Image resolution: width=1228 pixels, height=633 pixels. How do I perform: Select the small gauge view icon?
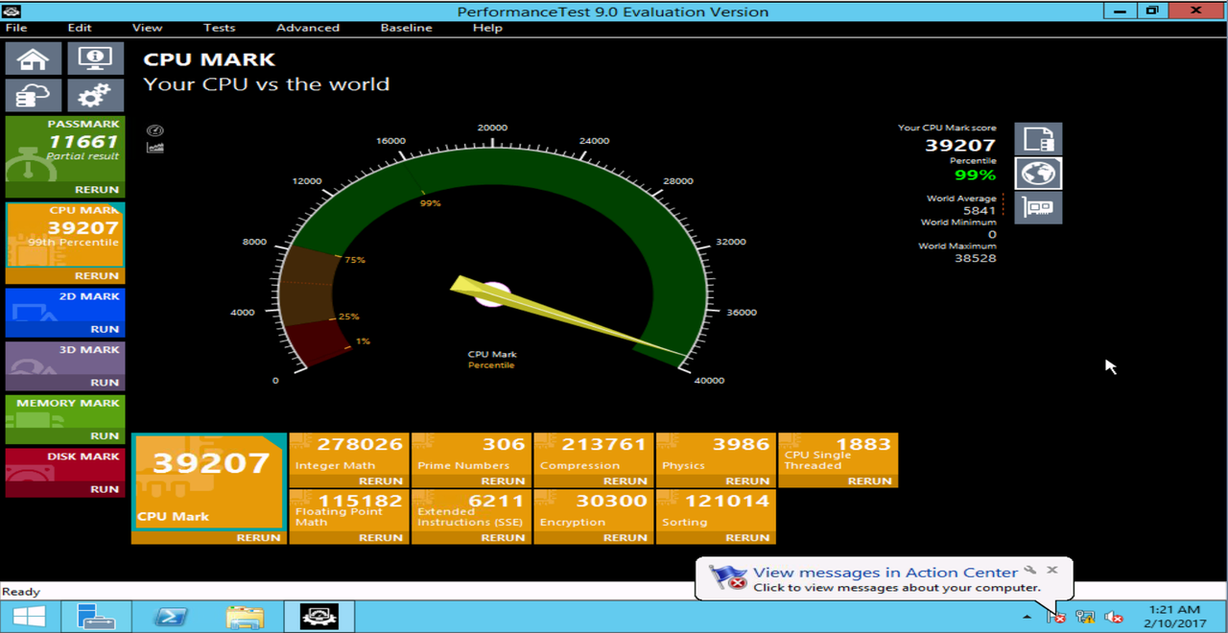coord(155,130)
